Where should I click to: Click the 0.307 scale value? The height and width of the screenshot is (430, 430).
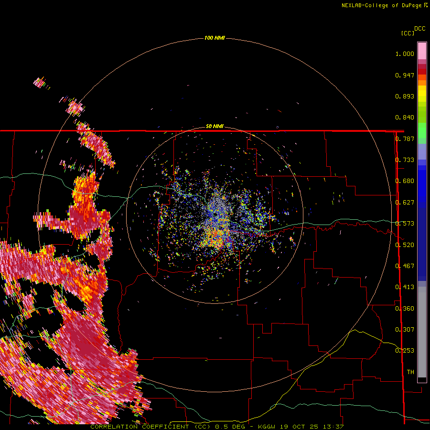coord(405,330)
